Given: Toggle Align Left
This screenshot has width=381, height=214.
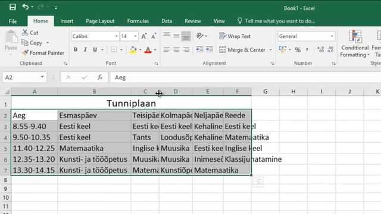Looking at the screenshot, I should tap(167, 49).
